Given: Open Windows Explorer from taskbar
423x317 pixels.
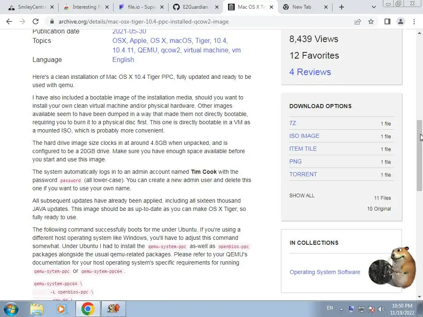Looking at the screenshot, I should (37, 309).
